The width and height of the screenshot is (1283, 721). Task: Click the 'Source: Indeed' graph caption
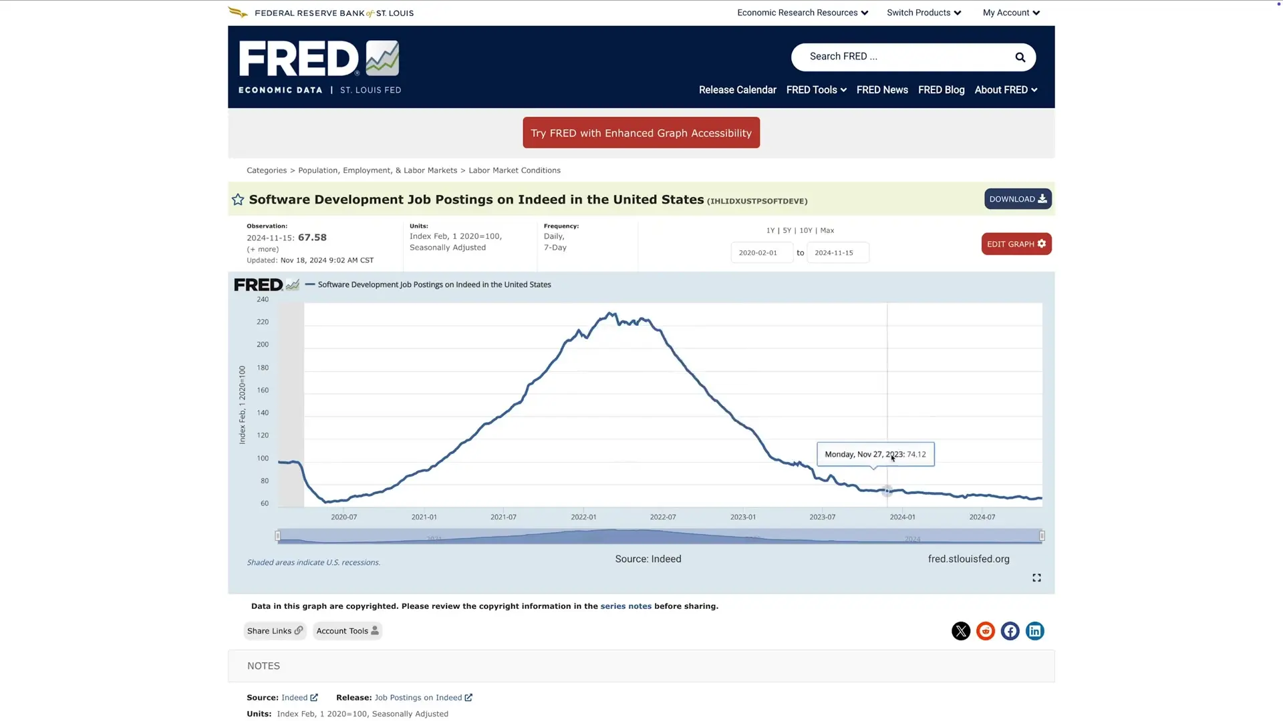648,559
